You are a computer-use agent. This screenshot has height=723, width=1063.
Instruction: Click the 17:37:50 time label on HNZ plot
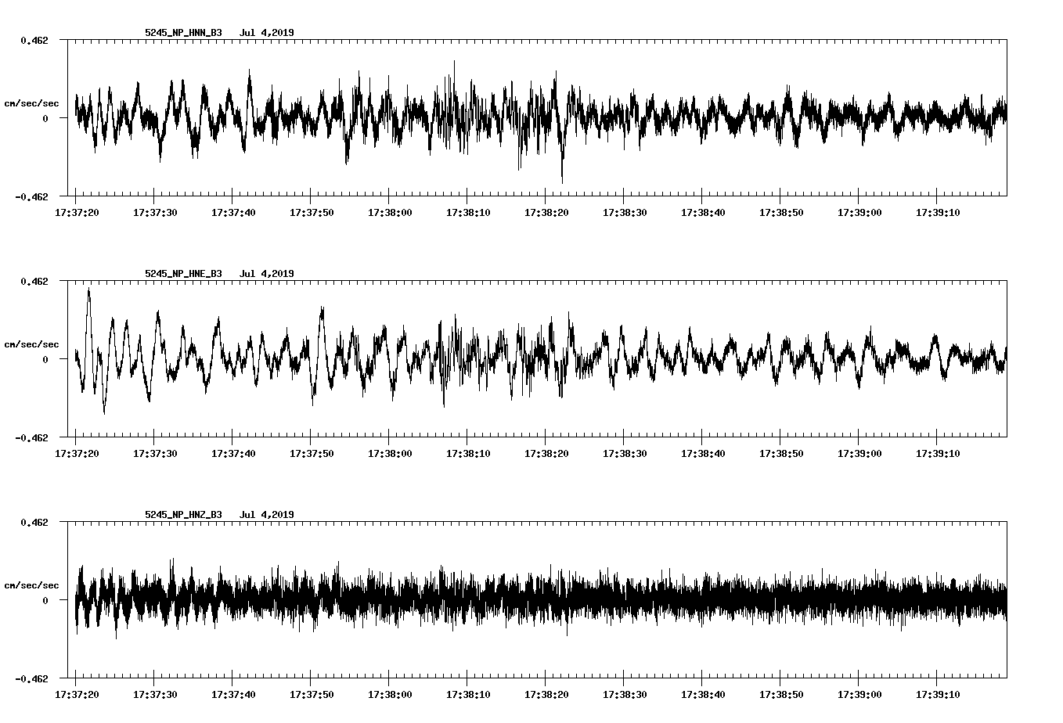click(312, 695)
